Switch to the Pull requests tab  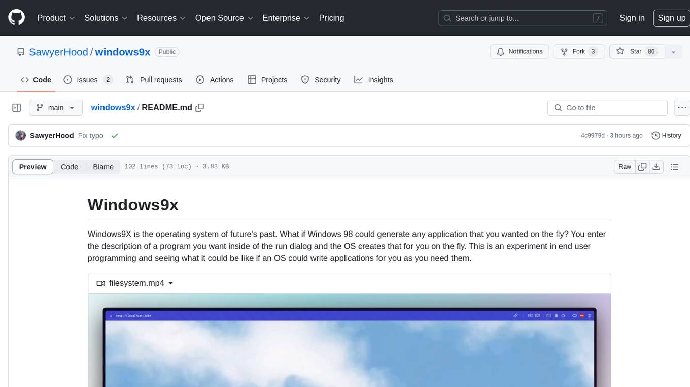coord(154,80)
